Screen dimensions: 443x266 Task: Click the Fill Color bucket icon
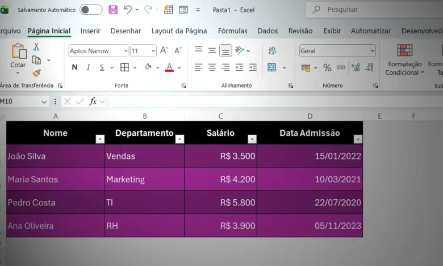click(148, 67)
